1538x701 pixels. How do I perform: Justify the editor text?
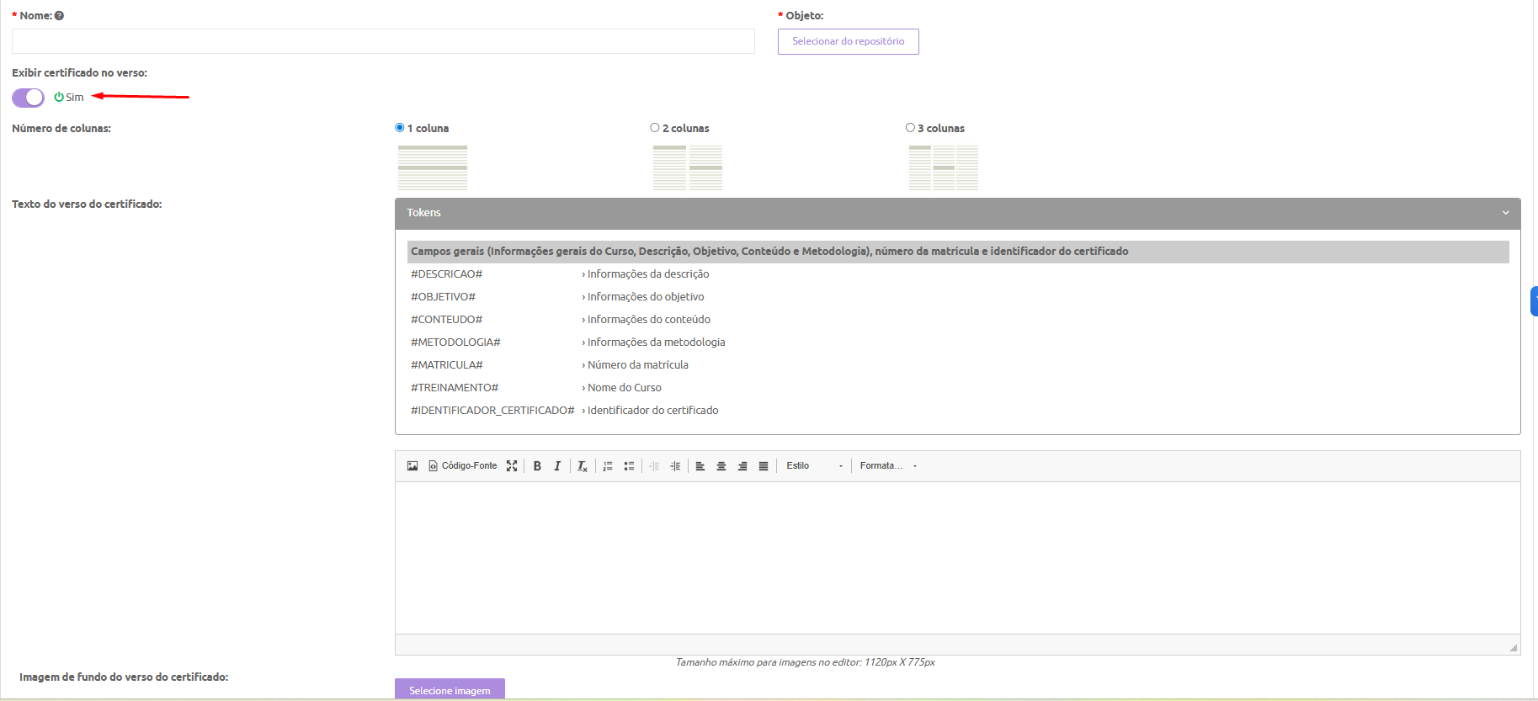point(764,466)
